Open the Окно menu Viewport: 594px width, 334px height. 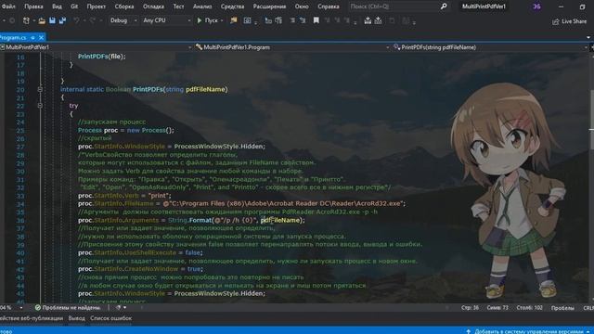[x=302, y=6]
